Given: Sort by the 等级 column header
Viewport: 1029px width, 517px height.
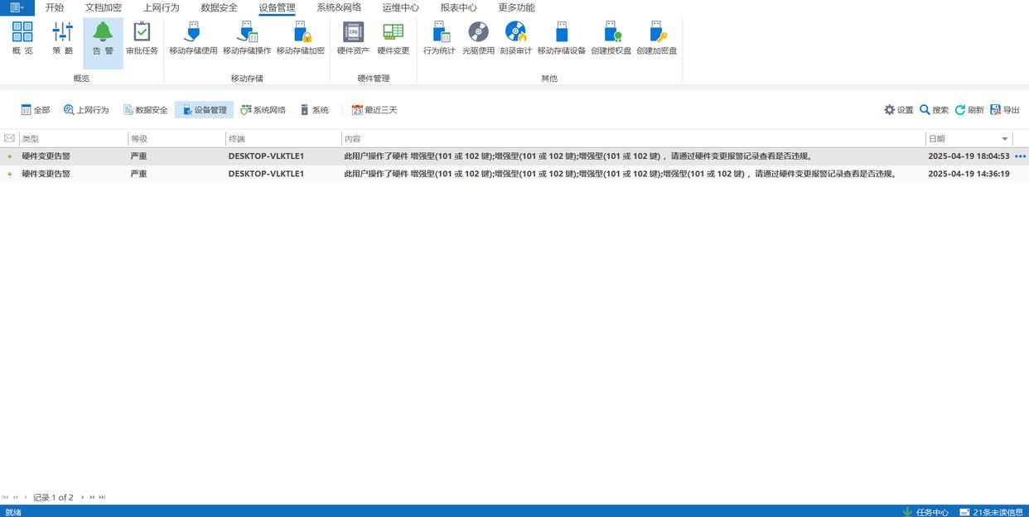Looking at the screenshot, I should pyautogui.click(x=176, y=139).
